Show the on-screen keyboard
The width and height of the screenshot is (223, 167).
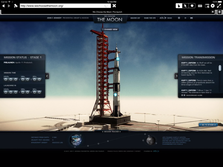(200, 6)
